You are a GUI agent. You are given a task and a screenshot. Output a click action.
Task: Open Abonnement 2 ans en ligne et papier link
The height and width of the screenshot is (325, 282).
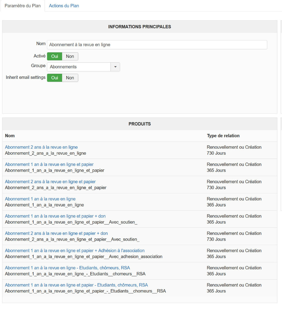click(50, 181)
